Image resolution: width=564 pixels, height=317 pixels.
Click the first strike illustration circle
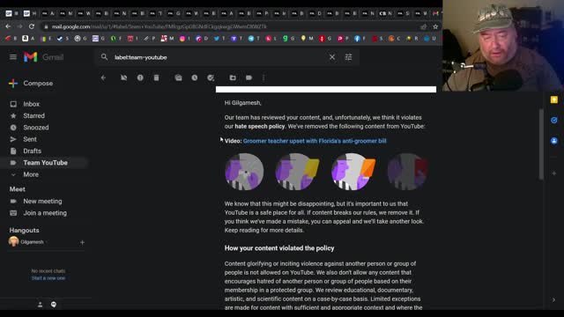tap(244, 172)
